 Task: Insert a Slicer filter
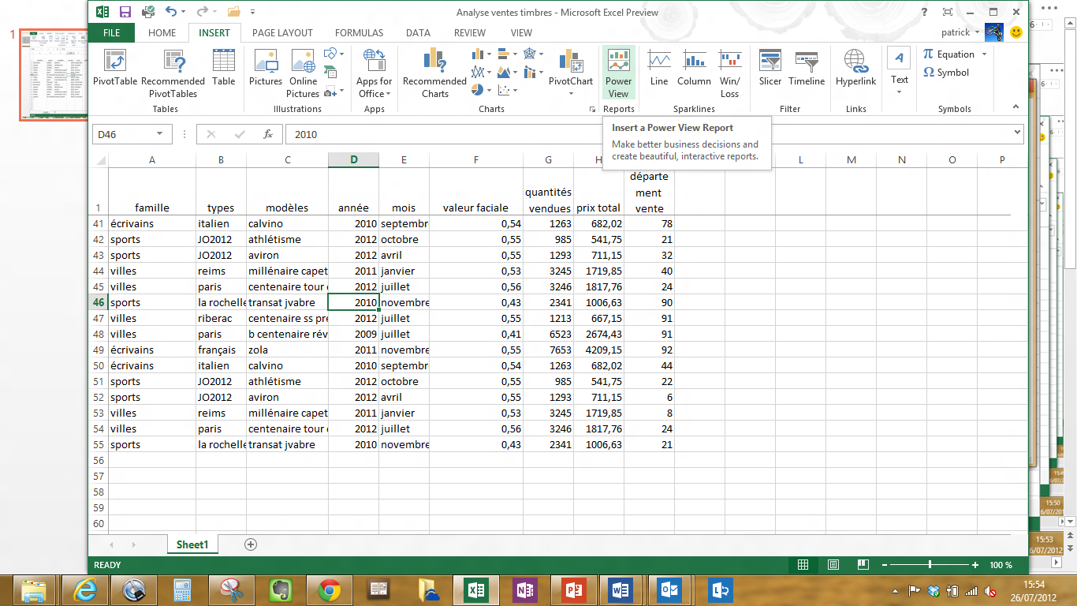point(770,68)
